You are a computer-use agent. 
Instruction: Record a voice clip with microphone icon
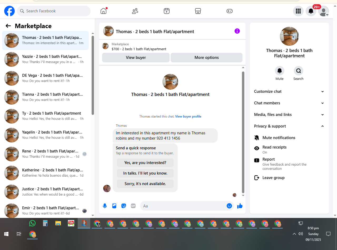point(105,206)
